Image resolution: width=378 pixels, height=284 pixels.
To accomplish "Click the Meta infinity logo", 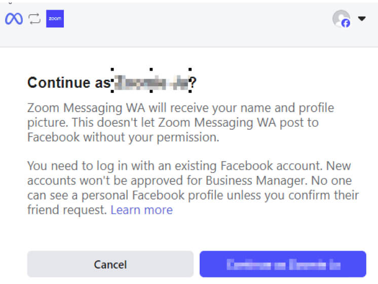I will [14, 19].
